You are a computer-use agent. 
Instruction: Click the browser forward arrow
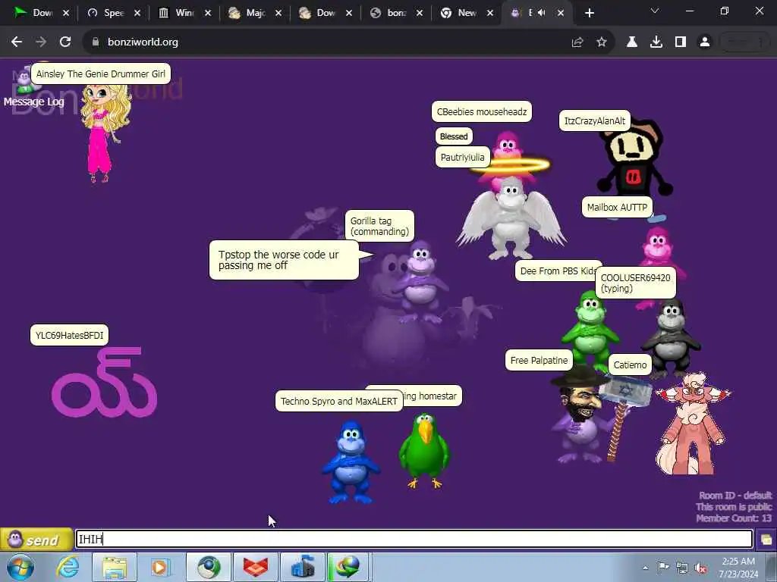click(x=41, y=42)
